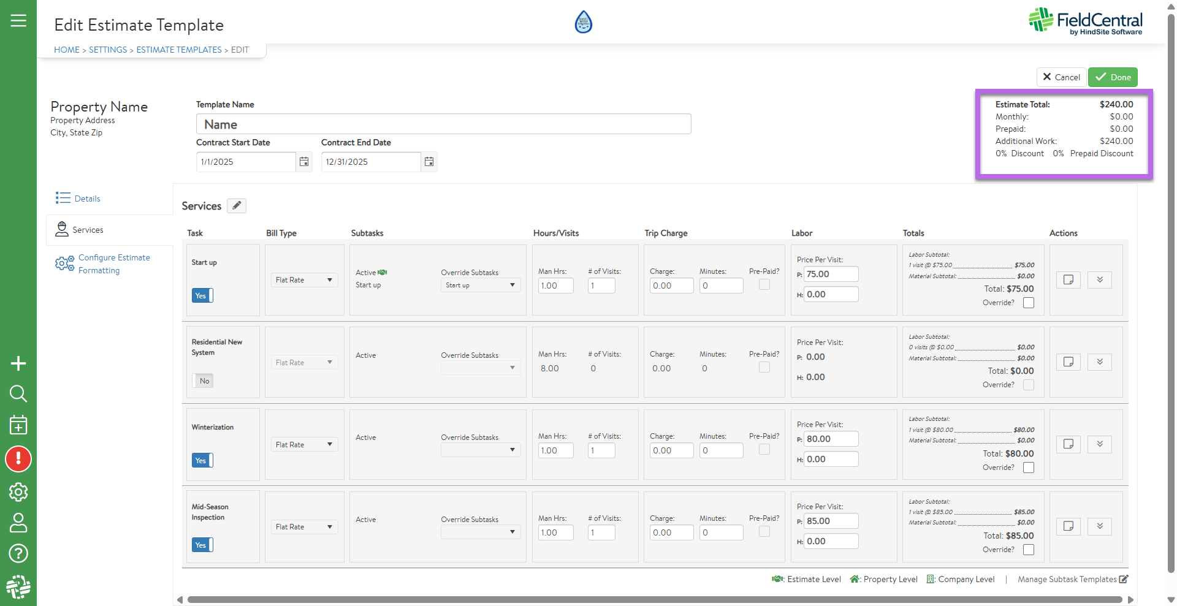Screen dimensions: 1177x606
Task: Click the red alert notification icon
Action: [x=18, y=459]
